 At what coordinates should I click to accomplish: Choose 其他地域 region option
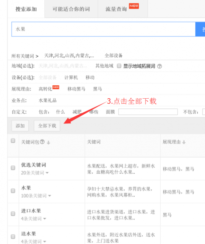tap(104, 66)
